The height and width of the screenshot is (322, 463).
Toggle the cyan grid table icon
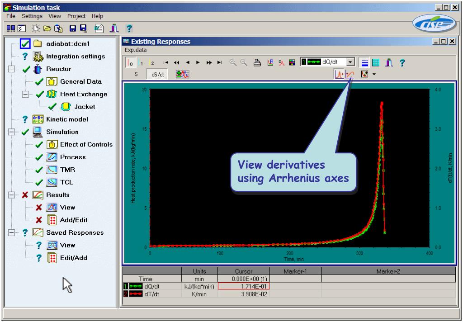coord(376,62)
